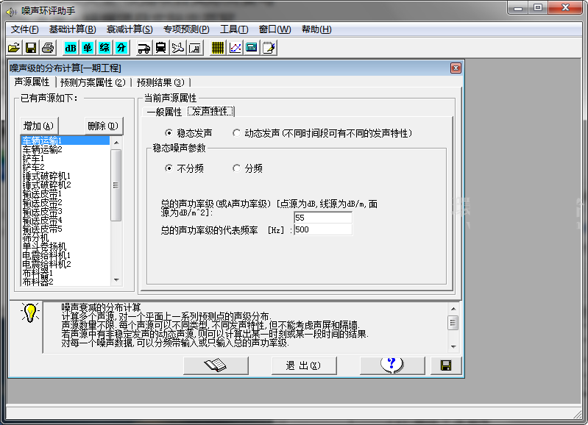
Task: Select 铲车2 in source list
Action: coord(65,167)
